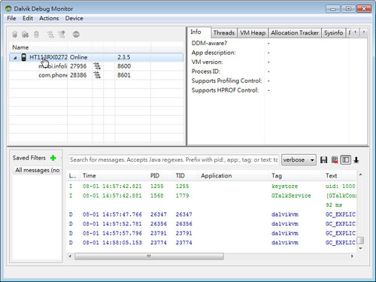Show next tabs with the right tab scroll arrow

coord(364,32)
